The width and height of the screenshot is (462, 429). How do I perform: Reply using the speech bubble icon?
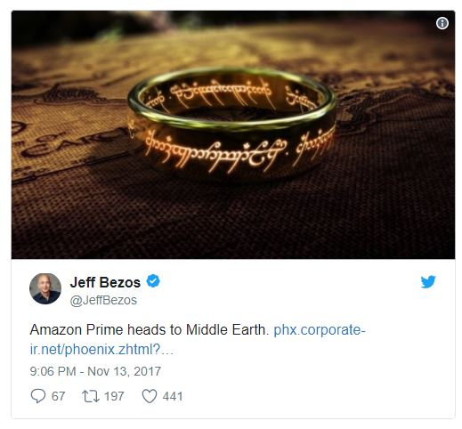pyautogui.click(x=38, y=396)
